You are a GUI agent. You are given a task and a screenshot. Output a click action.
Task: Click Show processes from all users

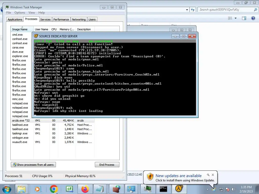click(x=33, y=165)
